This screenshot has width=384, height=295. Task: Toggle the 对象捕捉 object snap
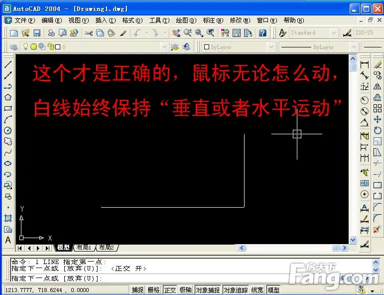(208, 290)
